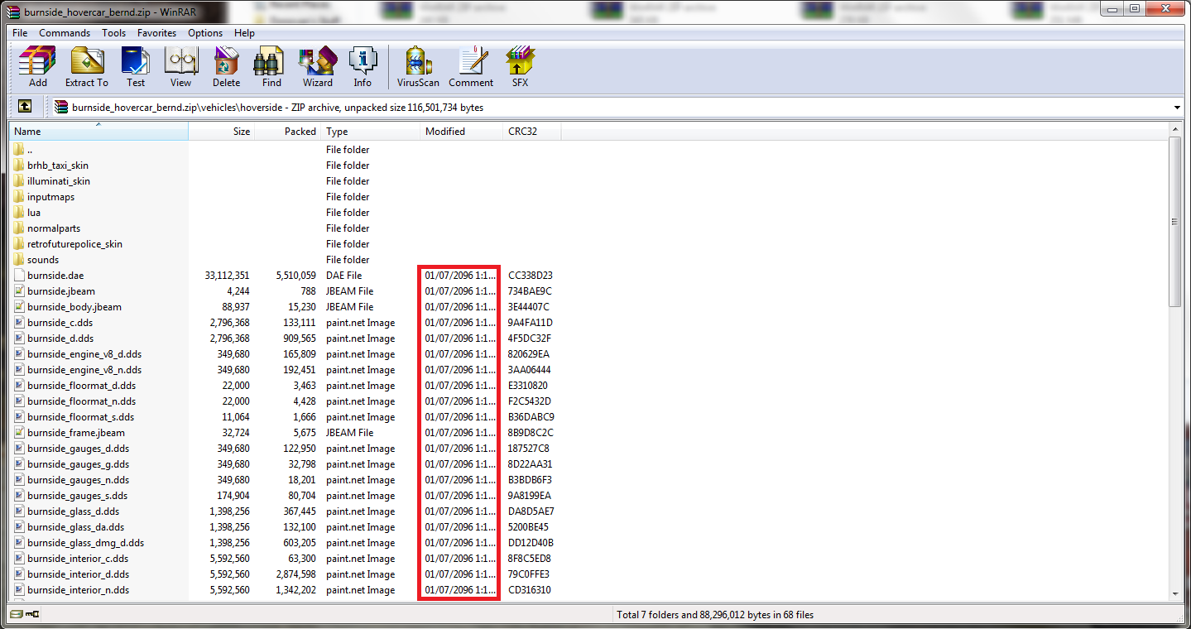The image size is (1191, 629).
Task: Select the burnside_floormat_n.dds file
Action: point(81,401)
